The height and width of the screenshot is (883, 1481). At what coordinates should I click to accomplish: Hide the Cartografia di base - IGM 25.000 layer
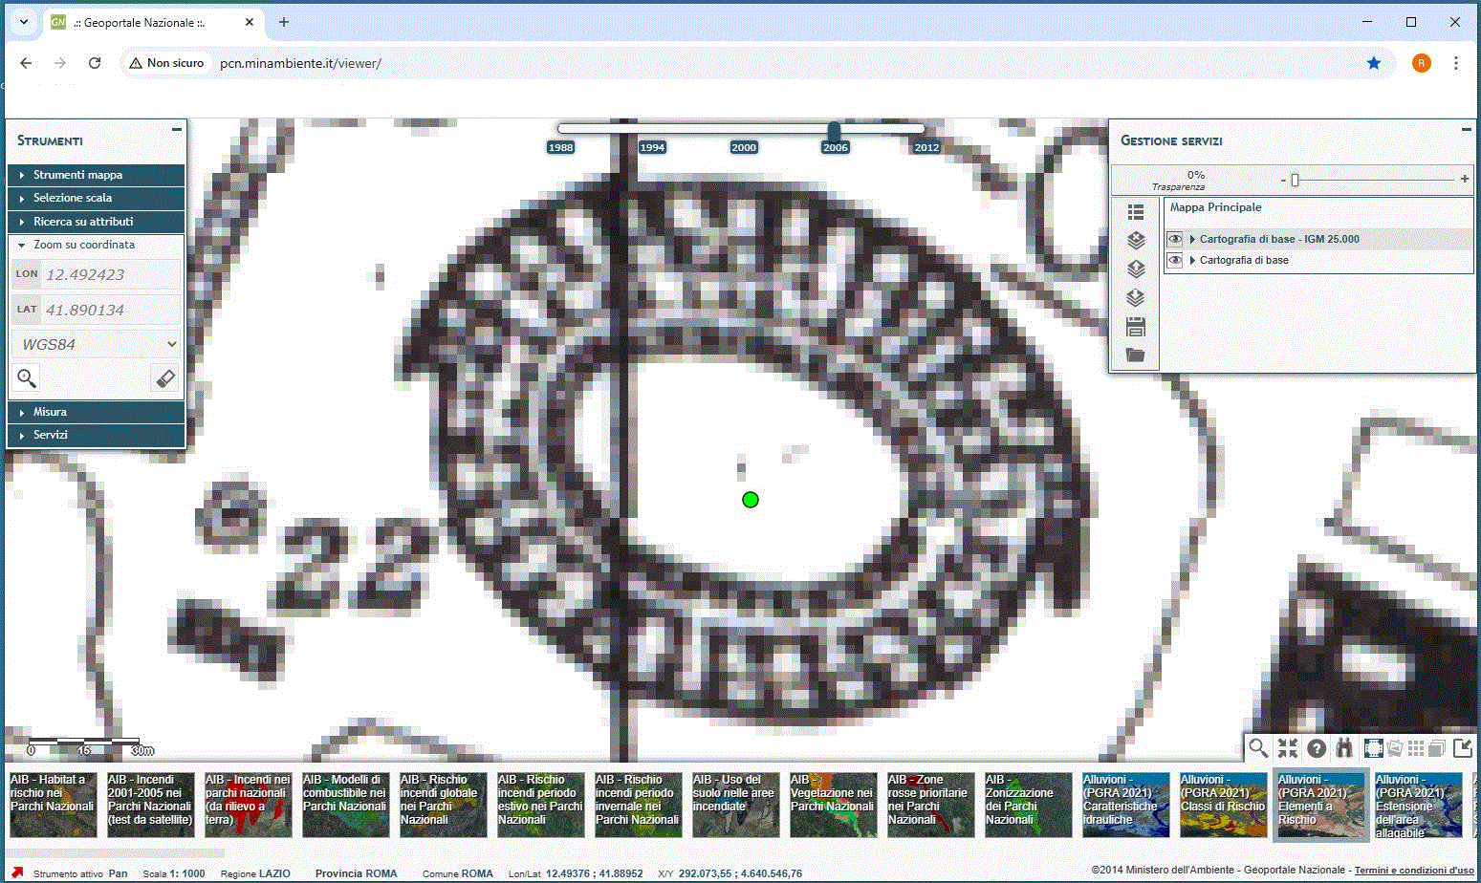point(1175,239)
